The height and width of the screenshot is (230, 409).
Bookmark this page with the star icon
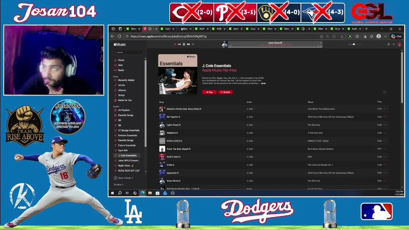point(342,36)
